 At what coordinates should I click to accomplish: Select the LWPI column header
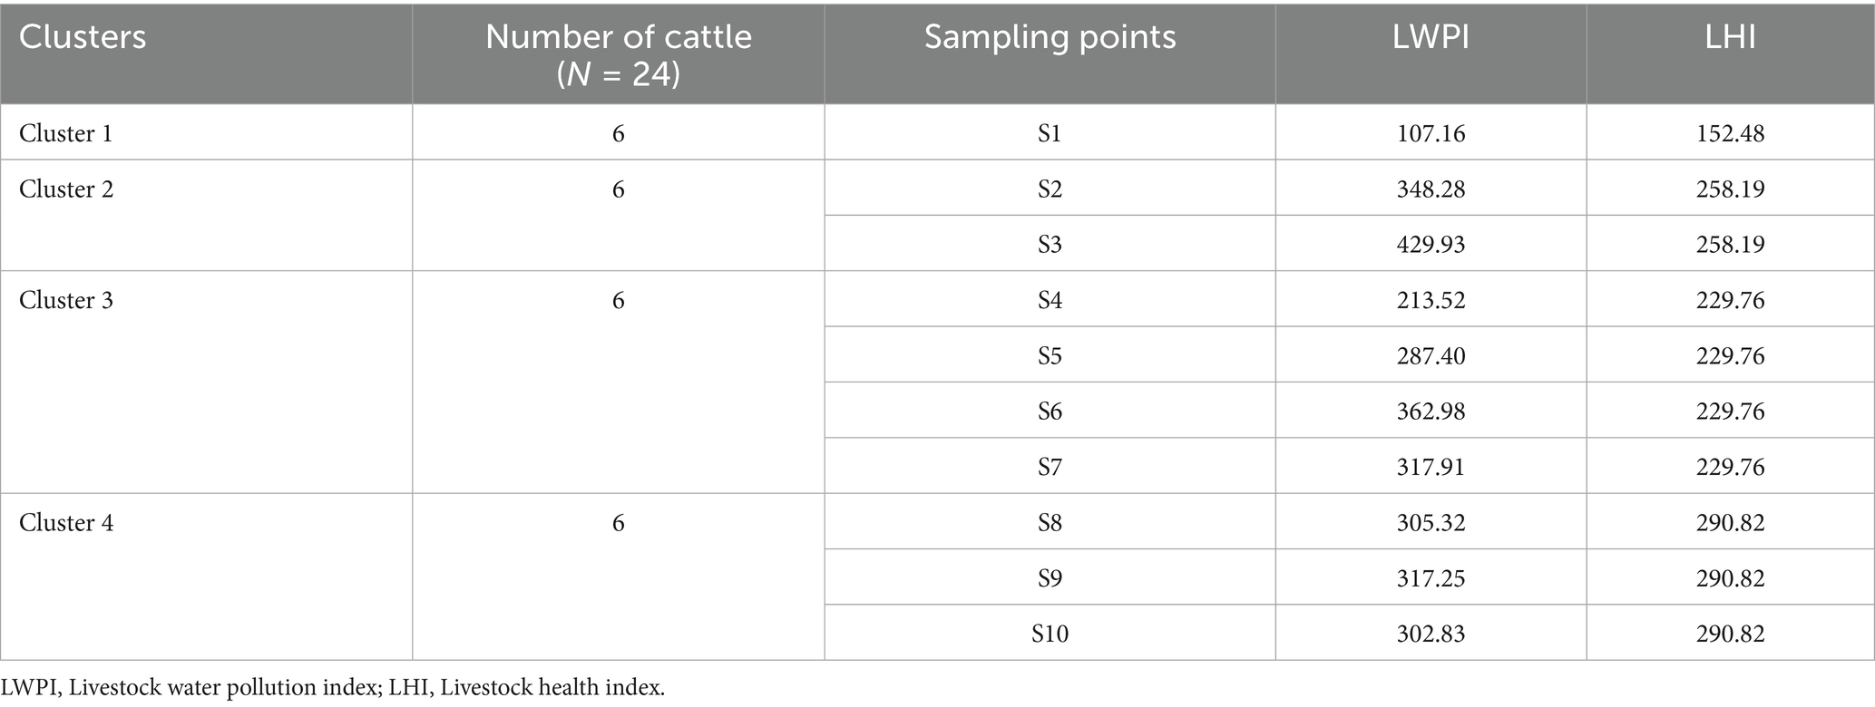(x=1431, y=37)
